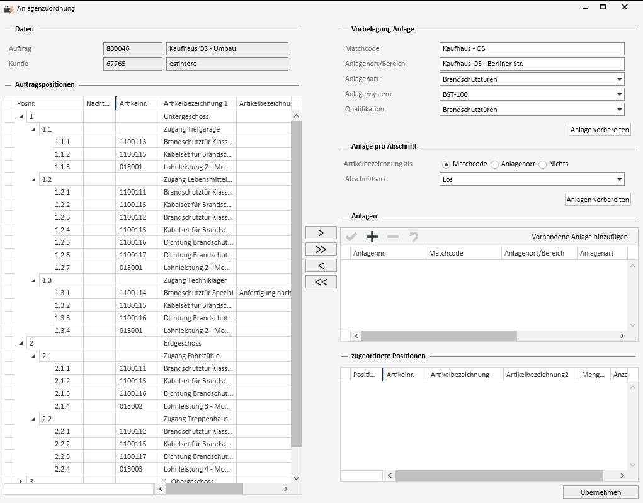Screen dimensions: 643x503
Task: Select row 1.1.1 Brandschutztür
Action: point(147,142)
